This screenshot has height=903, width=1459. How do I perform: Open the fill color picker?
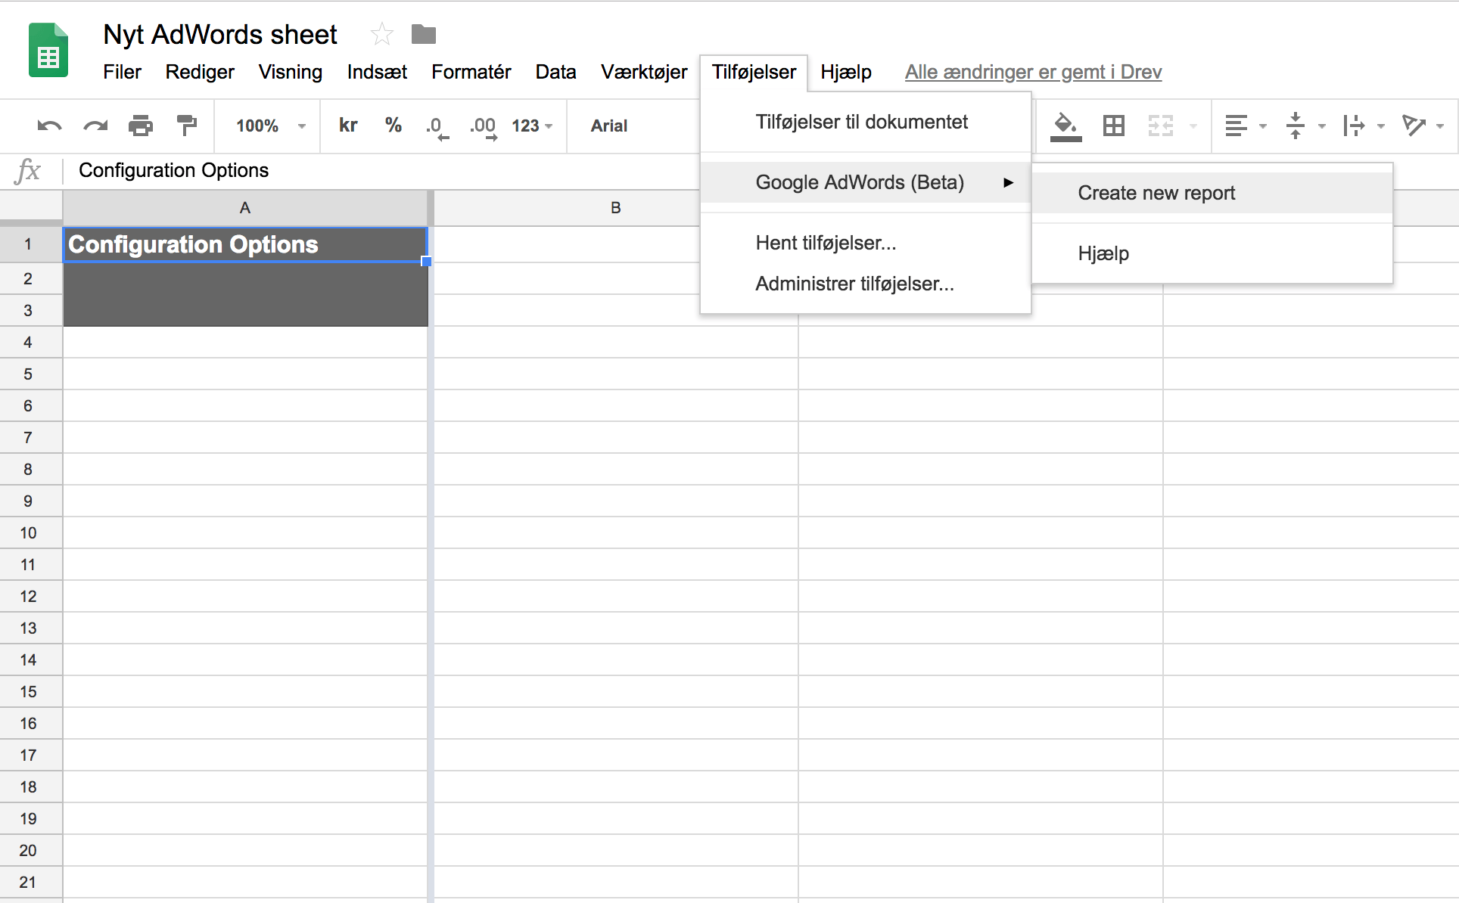[x=1065, y=126]
